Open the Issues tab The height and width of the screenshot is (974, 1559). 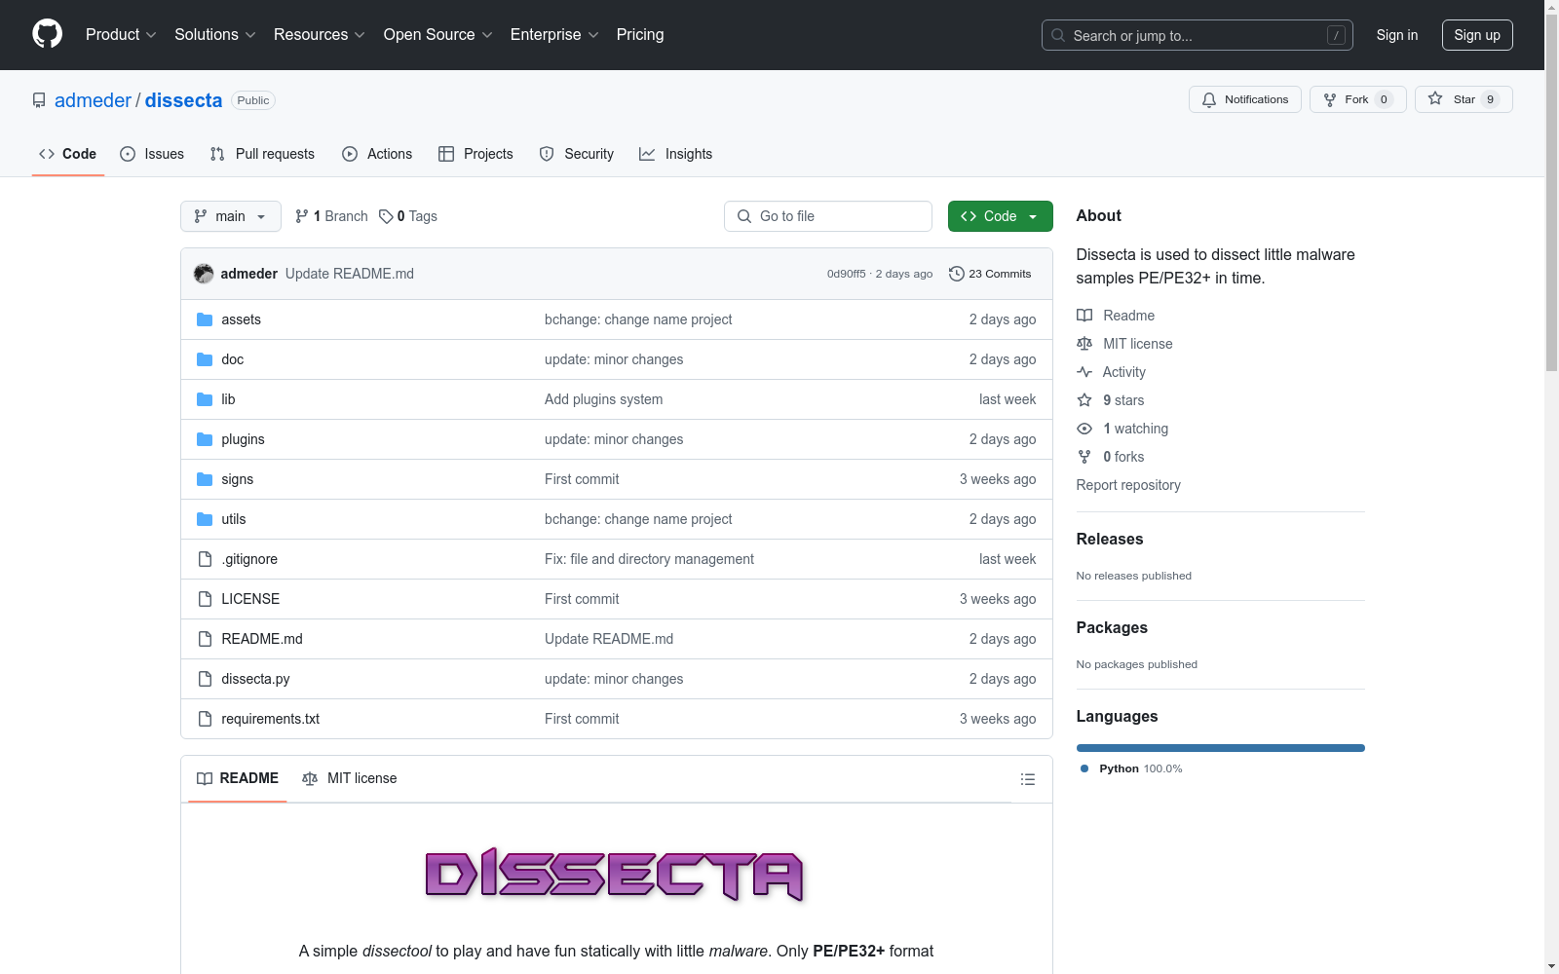coord(152,154)
